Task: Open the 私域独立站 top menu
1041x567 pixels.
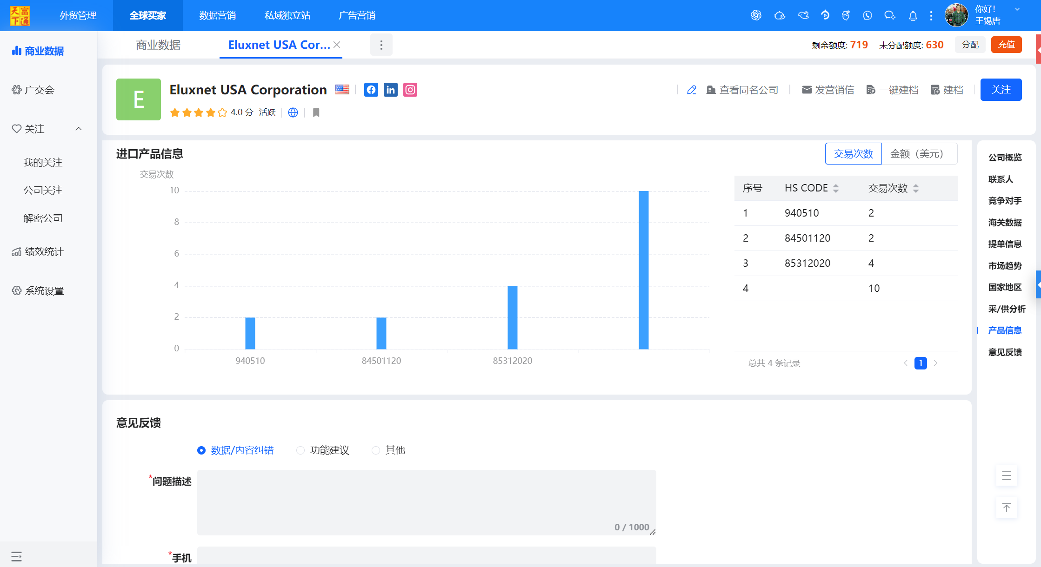Action: 287,15
